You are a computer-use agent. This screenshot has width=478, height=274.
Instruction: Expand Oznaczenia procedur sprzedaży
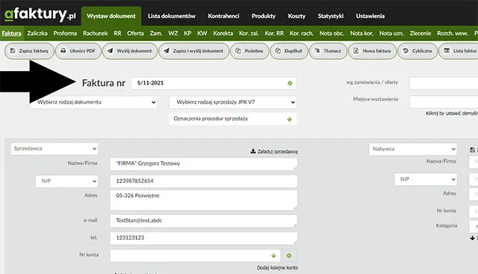coord(232,119)
